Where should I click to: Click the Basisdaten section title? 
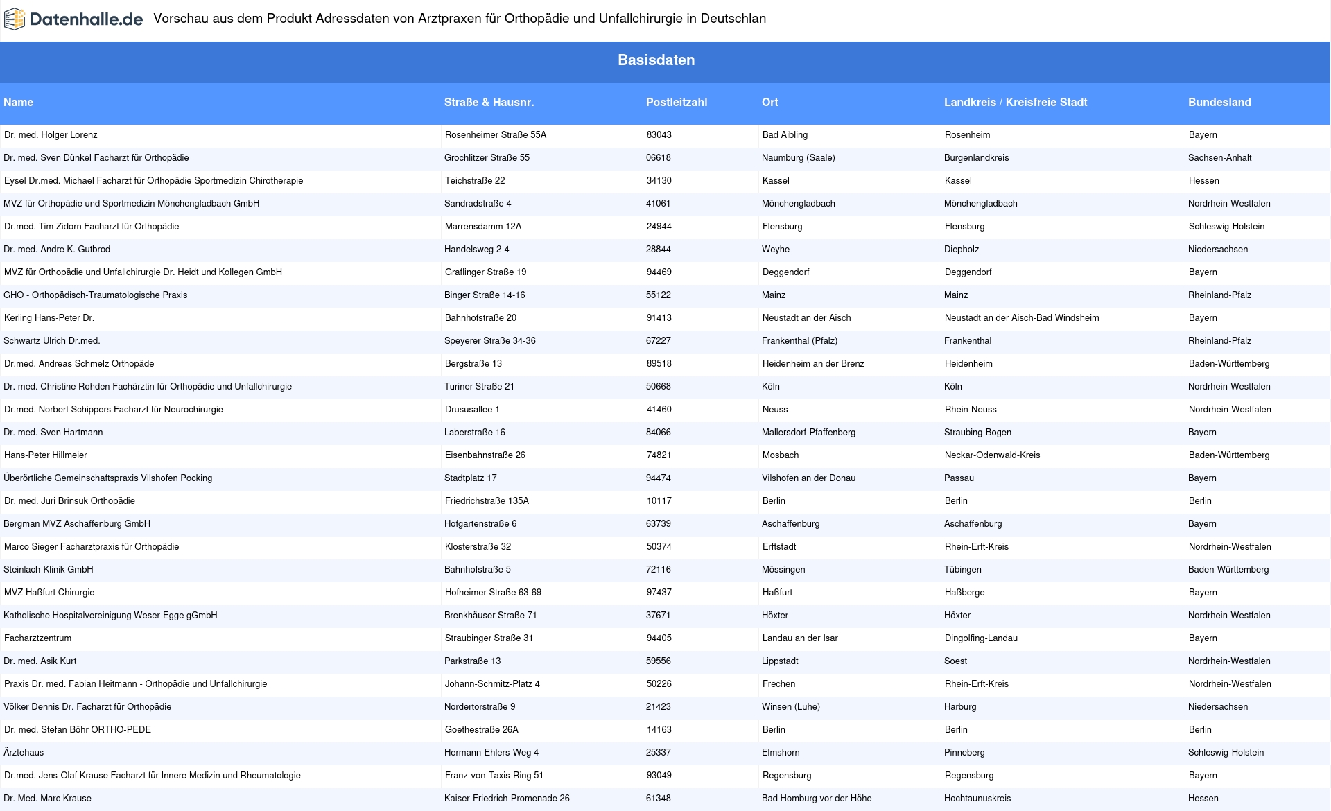[656, 60]
